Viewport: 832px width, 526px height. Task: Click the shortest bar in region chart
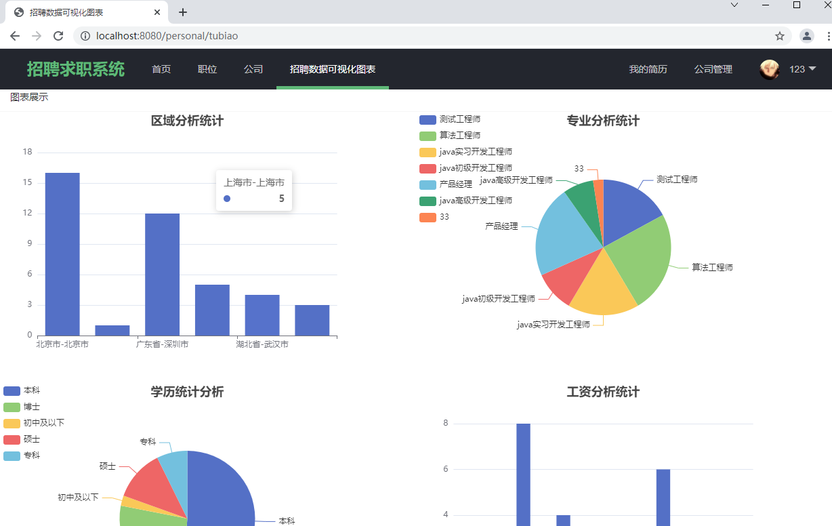click(x=112, y=331)
